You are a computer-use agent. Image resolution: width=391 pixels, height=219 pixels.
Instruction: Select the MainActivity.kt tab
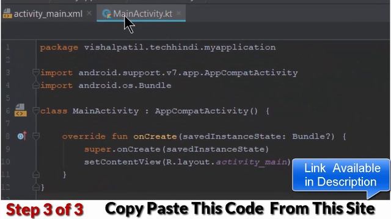click(141, 14)
